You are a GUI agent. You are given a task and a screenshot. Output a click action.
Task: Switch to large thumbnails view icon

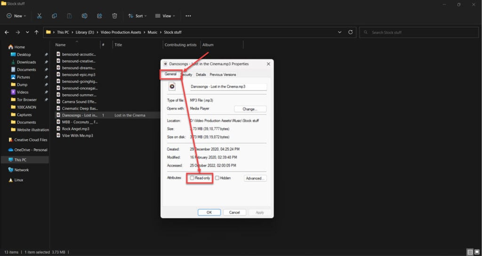(476, 252)
